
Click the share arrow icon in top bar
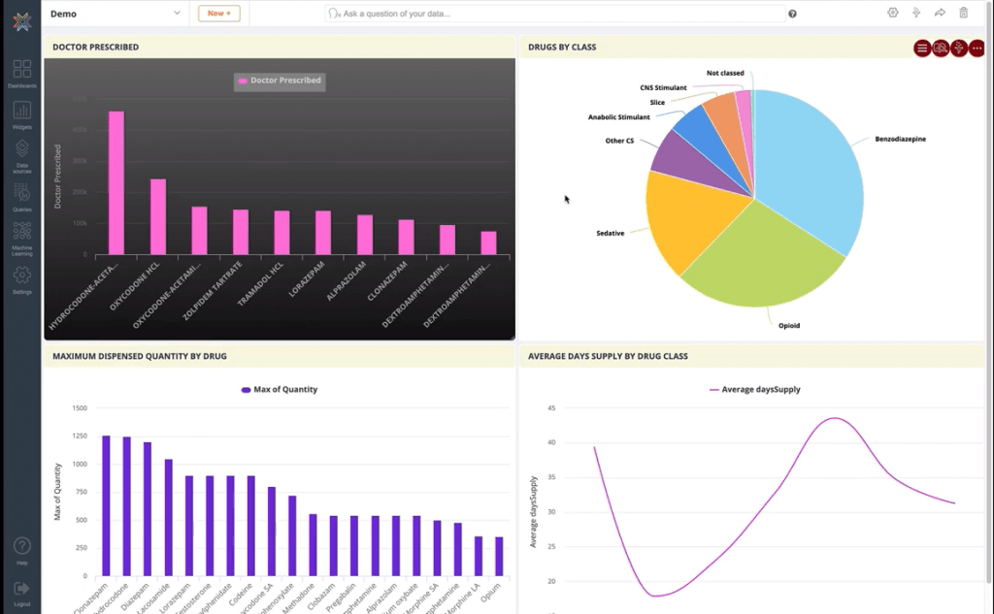940,13
